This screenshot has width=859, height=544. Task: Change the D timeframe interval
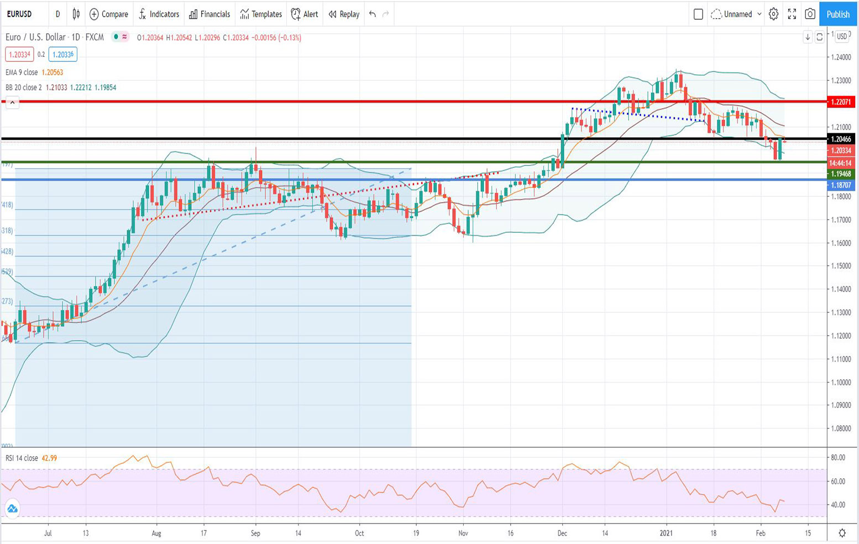tap(57, 14)
